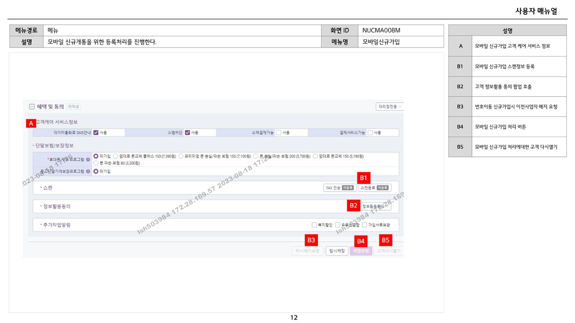Open the 정보활용동의 popup button
575x323 pixels.
375,207
